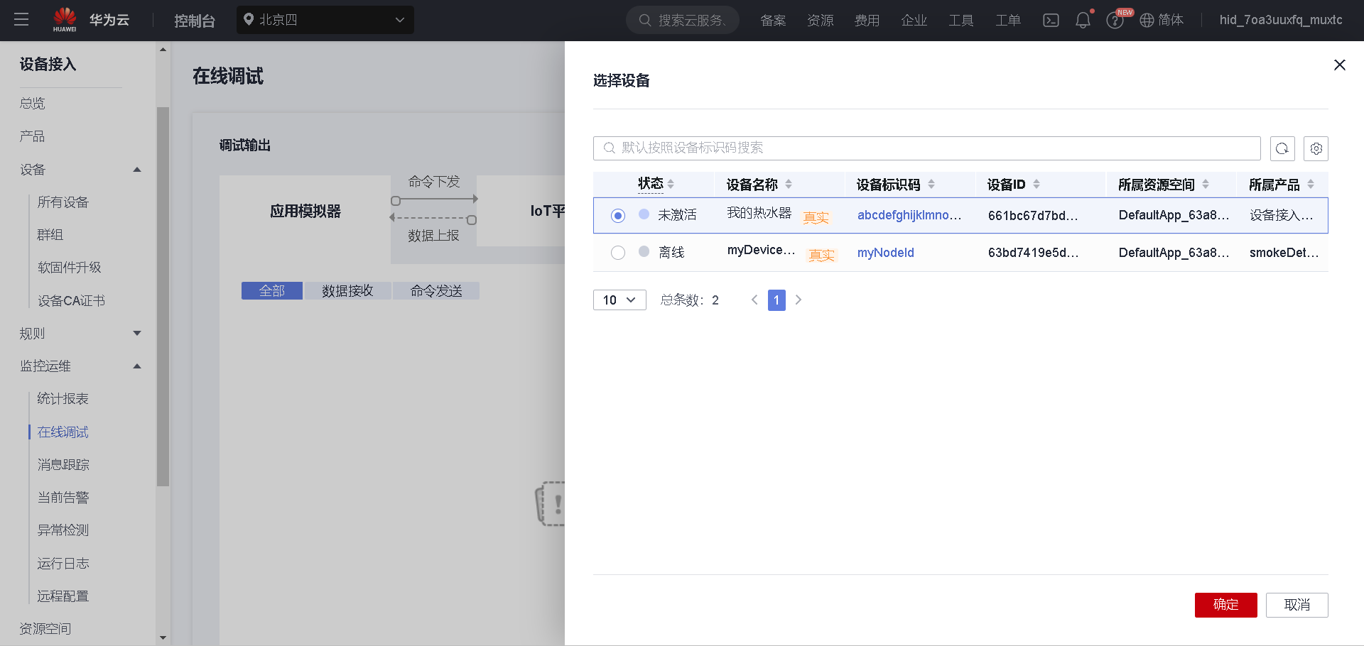The width and height of the screenshot is (1364, 646).
Task: Sort by 设备ID column
Action: tap(1036, 184)
